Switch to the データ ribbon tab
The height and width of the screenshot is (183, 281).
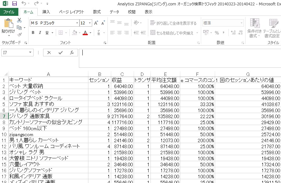pos(114,12)
